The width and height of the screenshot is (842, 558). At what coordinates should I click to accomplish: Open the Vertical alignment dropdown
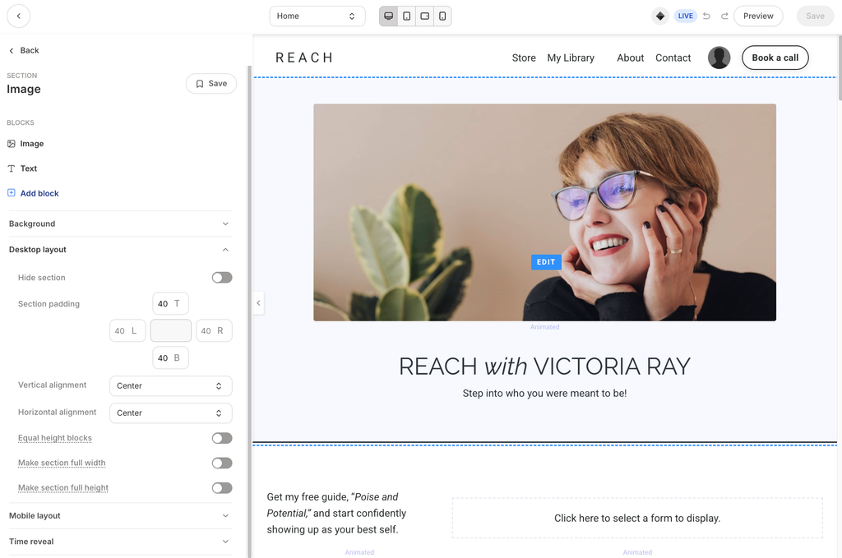[x=171, y=385]
